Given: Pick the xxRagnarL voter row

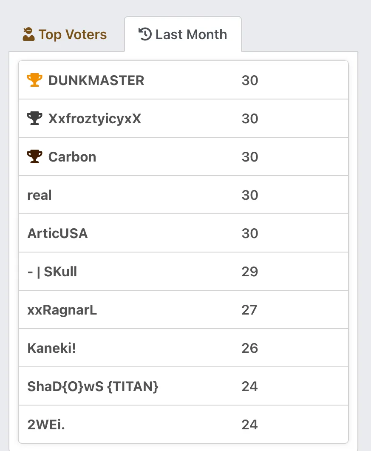Looking at the screenshot, I should 184,309.
